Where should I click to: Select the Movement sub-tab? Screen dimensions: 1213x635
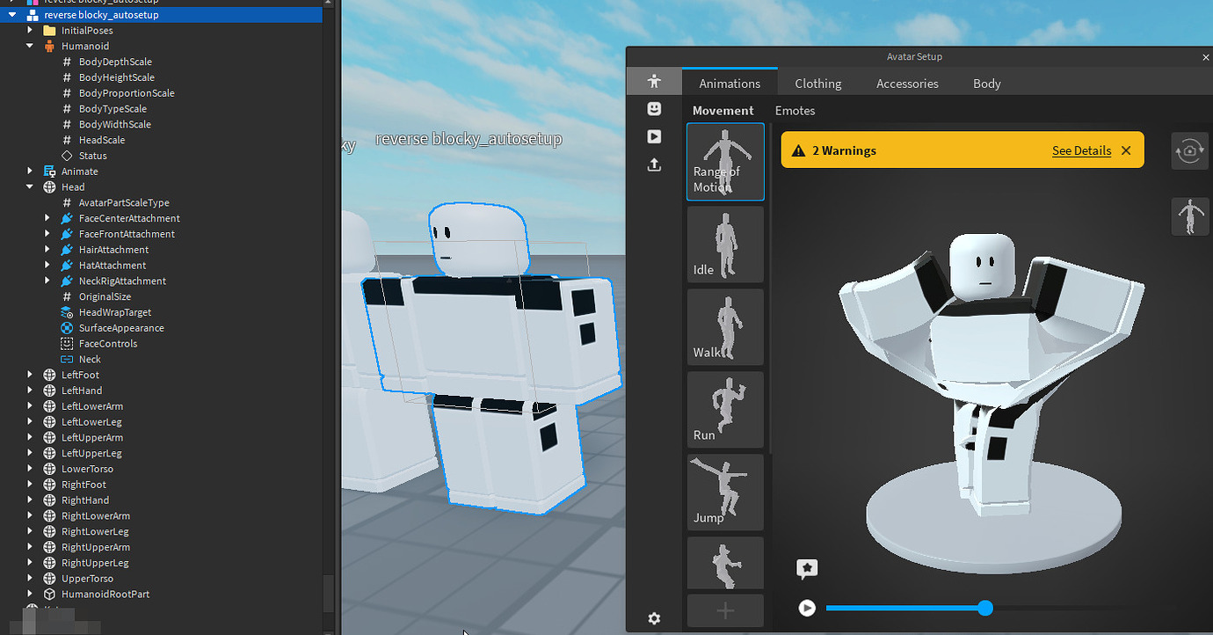[x=723, y=111]
